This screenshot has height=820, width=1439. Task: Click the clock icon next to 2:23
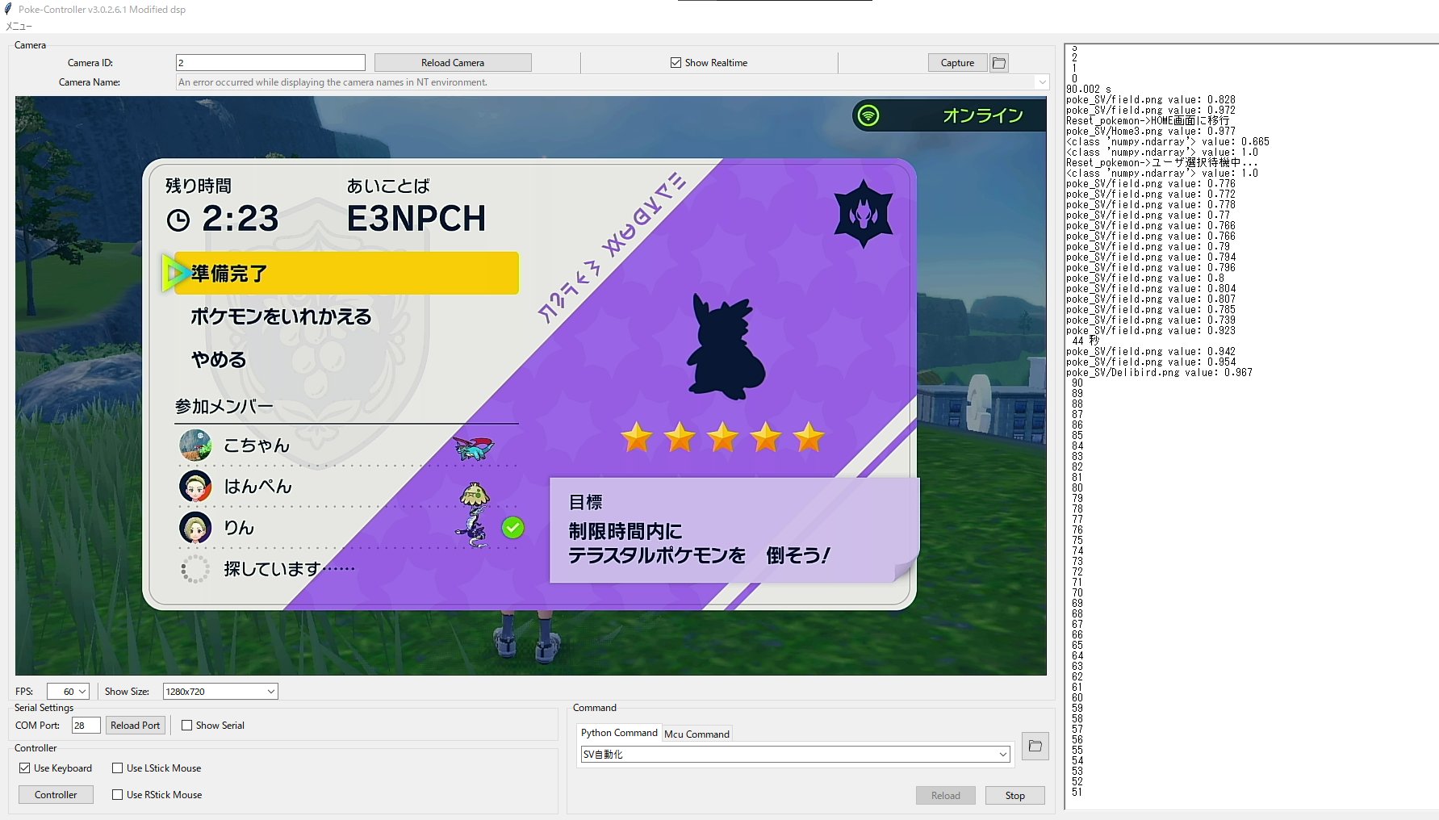click(178, 220)
